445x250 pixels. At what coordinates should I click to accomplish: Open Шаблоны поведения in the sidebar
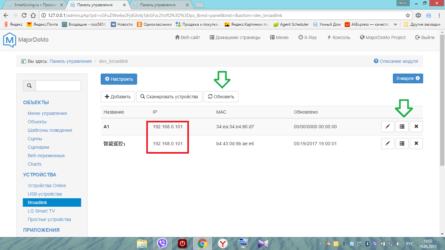[50, 130]
